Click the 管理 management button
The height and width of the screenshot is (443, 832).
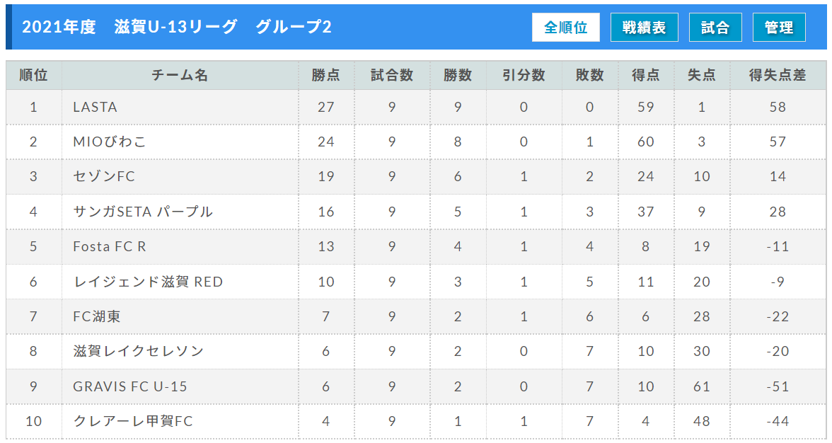pyautogui.click(x=779, y=27)
